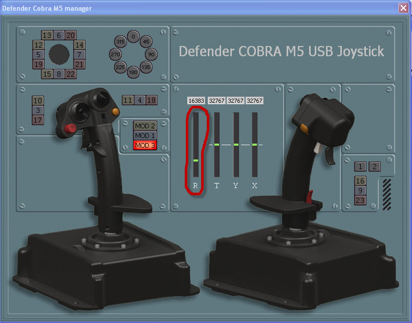Select button indicator 6

click(59, 35)
